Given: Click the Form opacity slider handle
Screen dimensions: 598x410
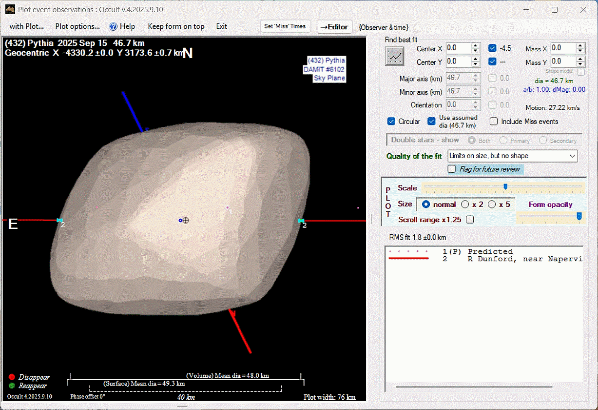Looking at the screenshot, I should coord(579,216).
